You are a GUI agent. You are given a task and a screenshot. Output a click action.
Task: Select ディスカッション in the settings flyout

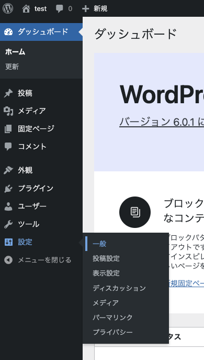click(x=119, y=288)
